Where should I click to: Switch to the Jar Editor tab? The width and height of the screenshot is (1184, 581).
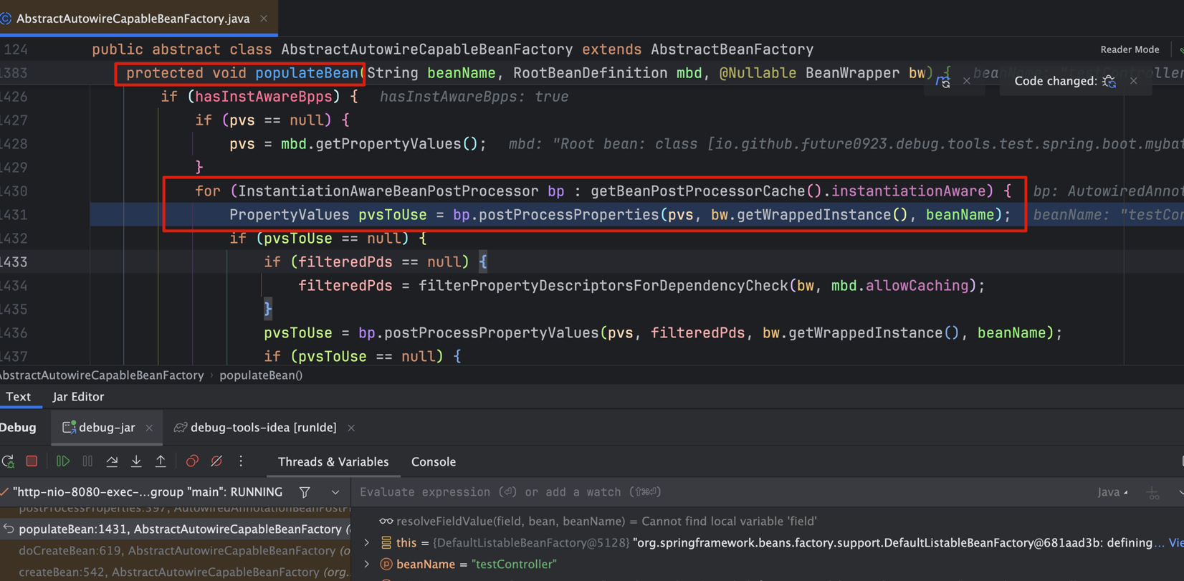(x=78, y=397)
